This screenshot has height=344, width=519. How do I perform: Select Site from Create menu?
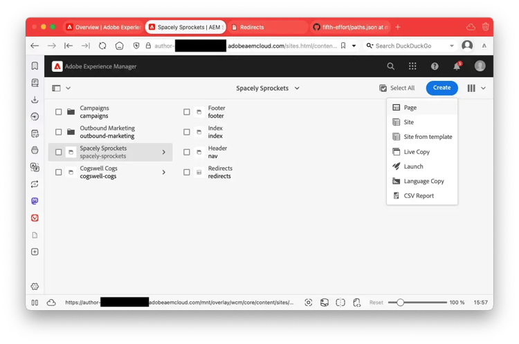click(x=422, y=122)
